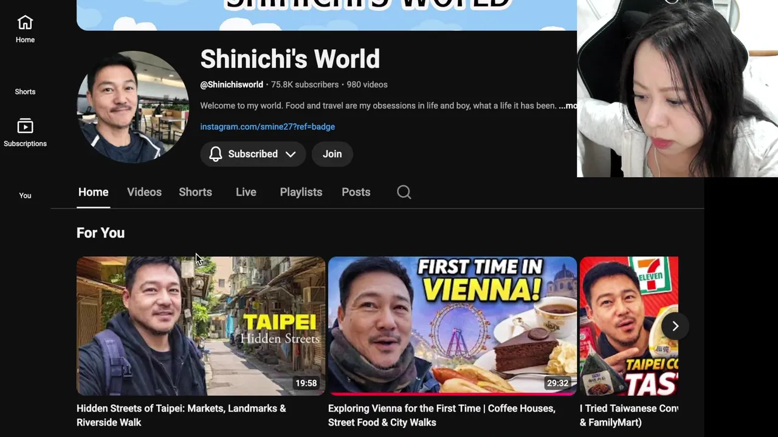The height and width of the screenshot is (437, 778).
Task: Click the Join button
Action: tap(332, 154)
